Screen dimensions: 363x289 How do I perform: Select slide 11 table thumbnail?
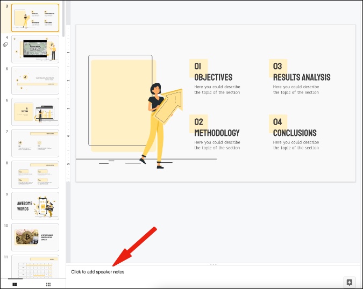click(x=35, y=266)
